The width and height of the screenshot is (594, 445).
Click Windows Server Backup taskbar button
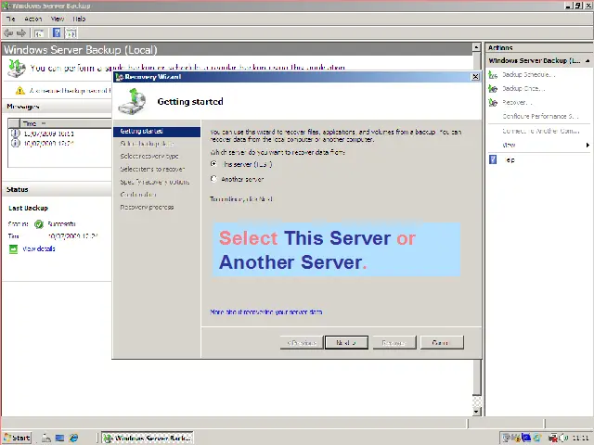pos(148,438)
